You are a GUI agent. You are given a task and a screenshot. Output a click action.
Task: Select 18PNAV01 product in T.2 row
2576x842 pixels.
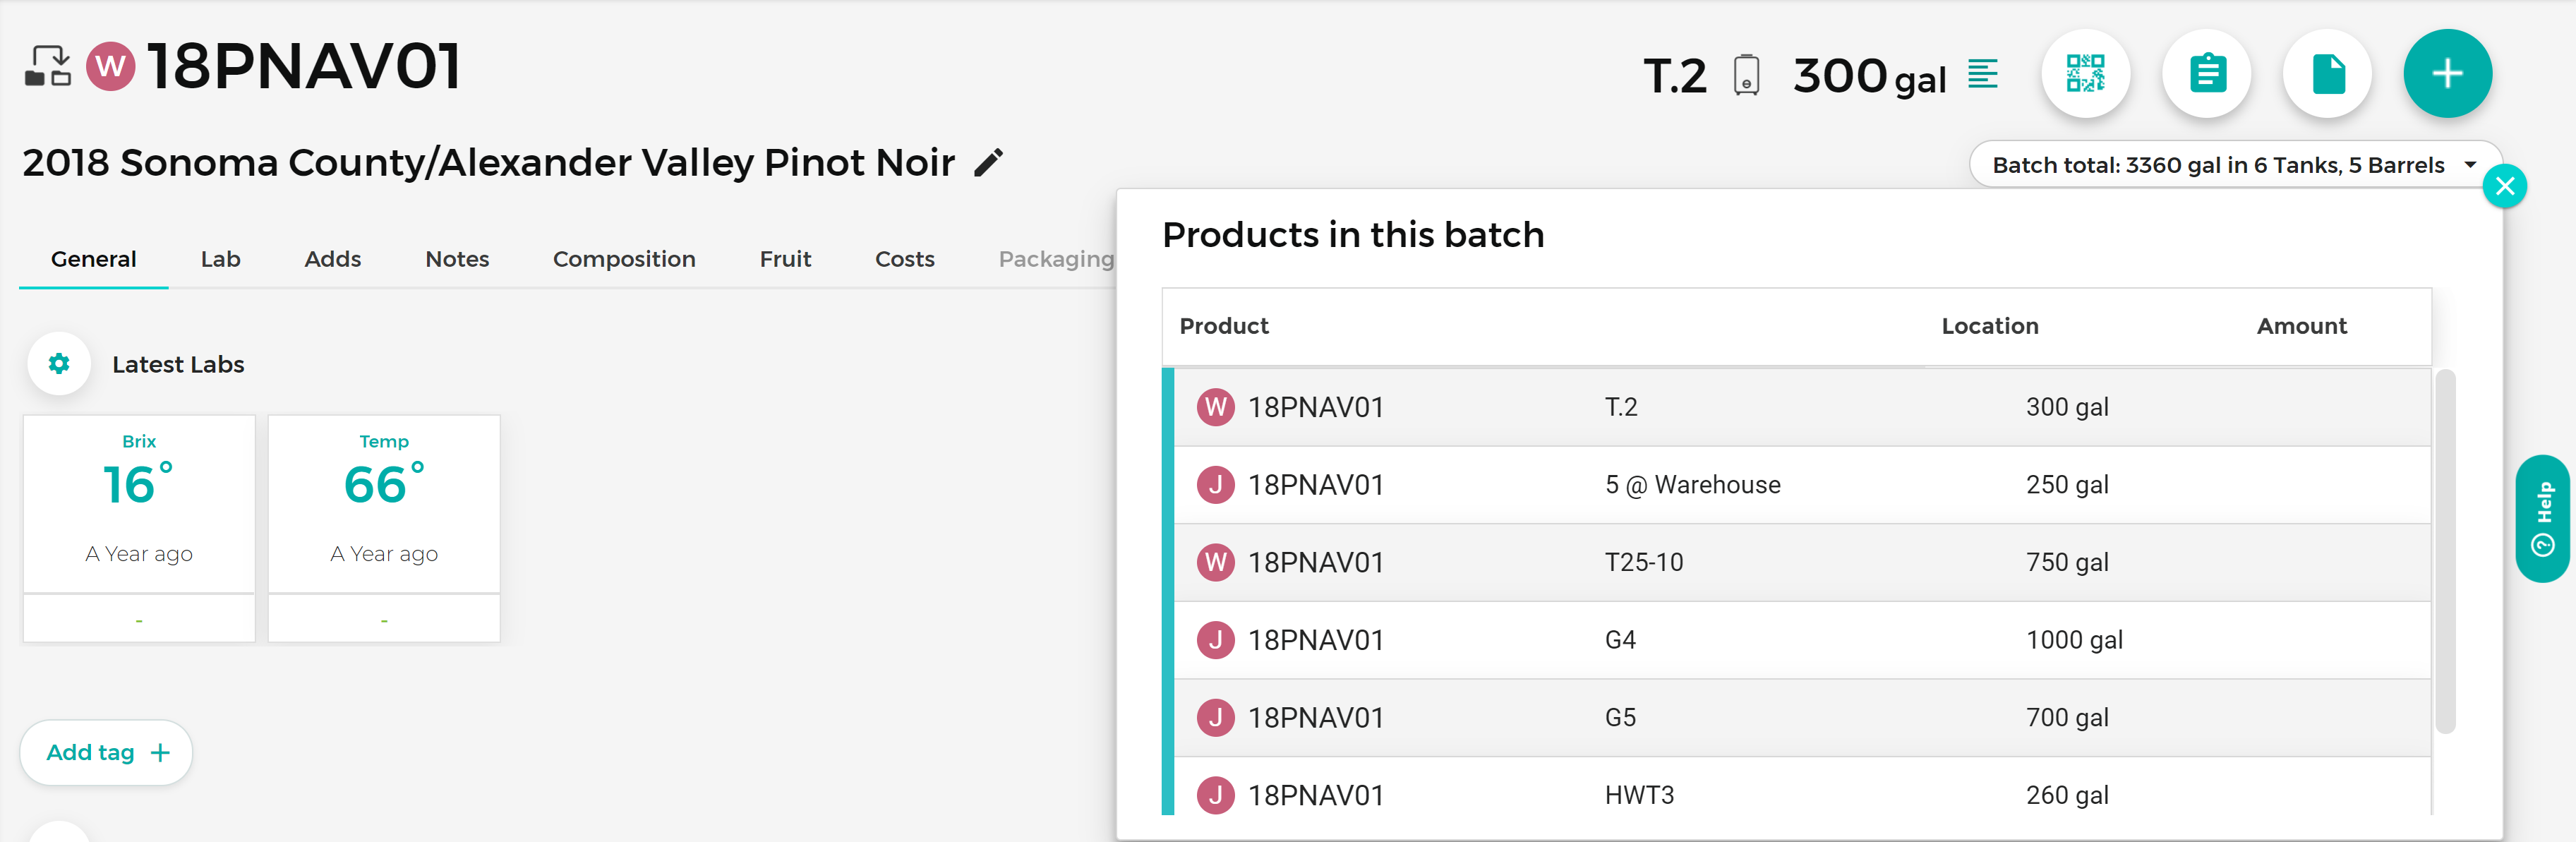pyautogui.click(x=1316, y=408)
